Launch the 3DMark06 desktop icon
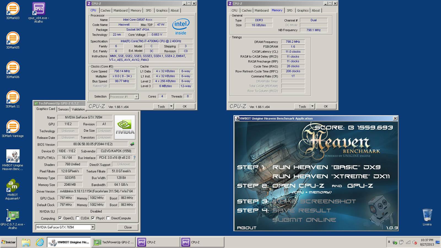This screenshot has height=248, width=441. click(13, 70)
